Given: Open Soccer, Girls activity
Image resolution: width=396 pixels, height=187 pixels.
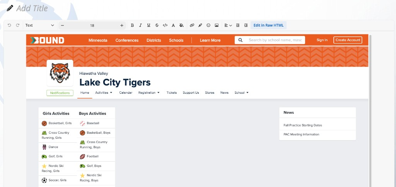Looking at the screenshot, I should [58, 180].
